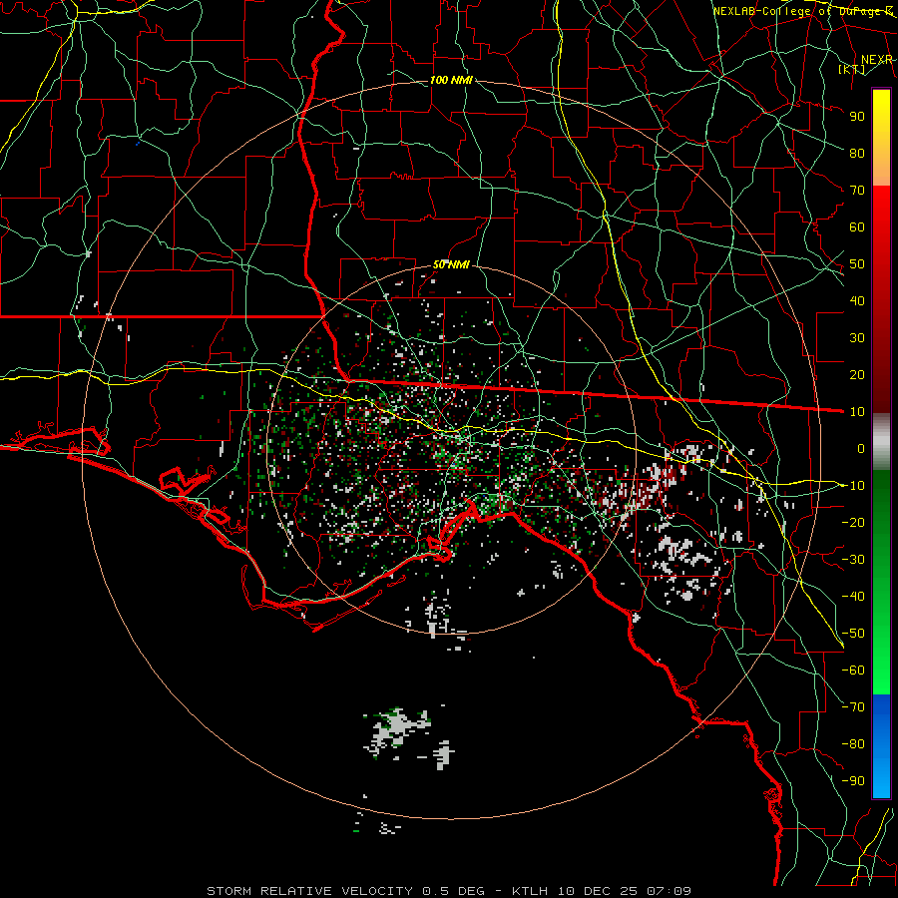Click the 30 value on the velocity scale
The image size is (898, 898).
[x=857, y=338]
